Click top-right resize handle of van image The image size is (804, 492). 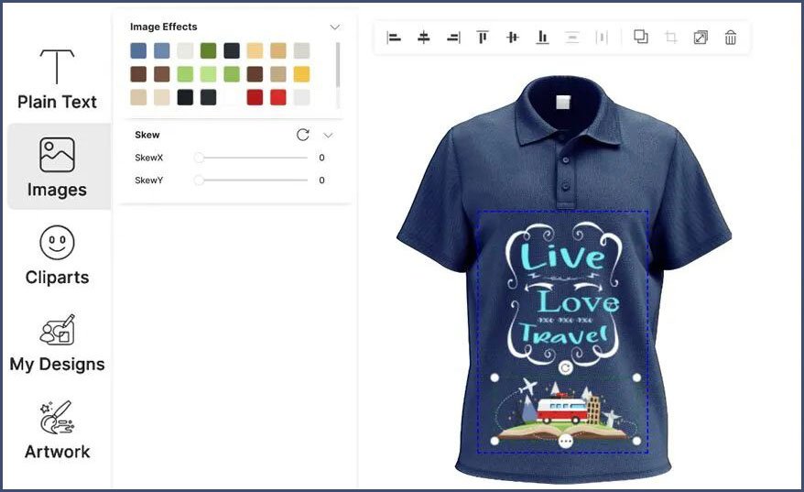click(636, 377)
